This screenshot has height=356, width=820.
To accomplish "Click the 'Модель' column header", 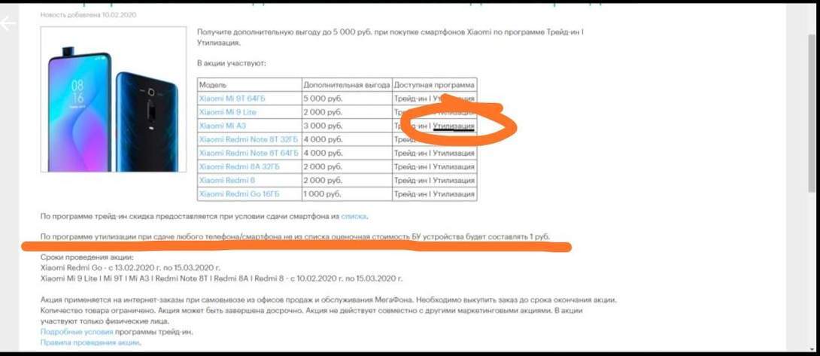I will click(x=213, y=85).
